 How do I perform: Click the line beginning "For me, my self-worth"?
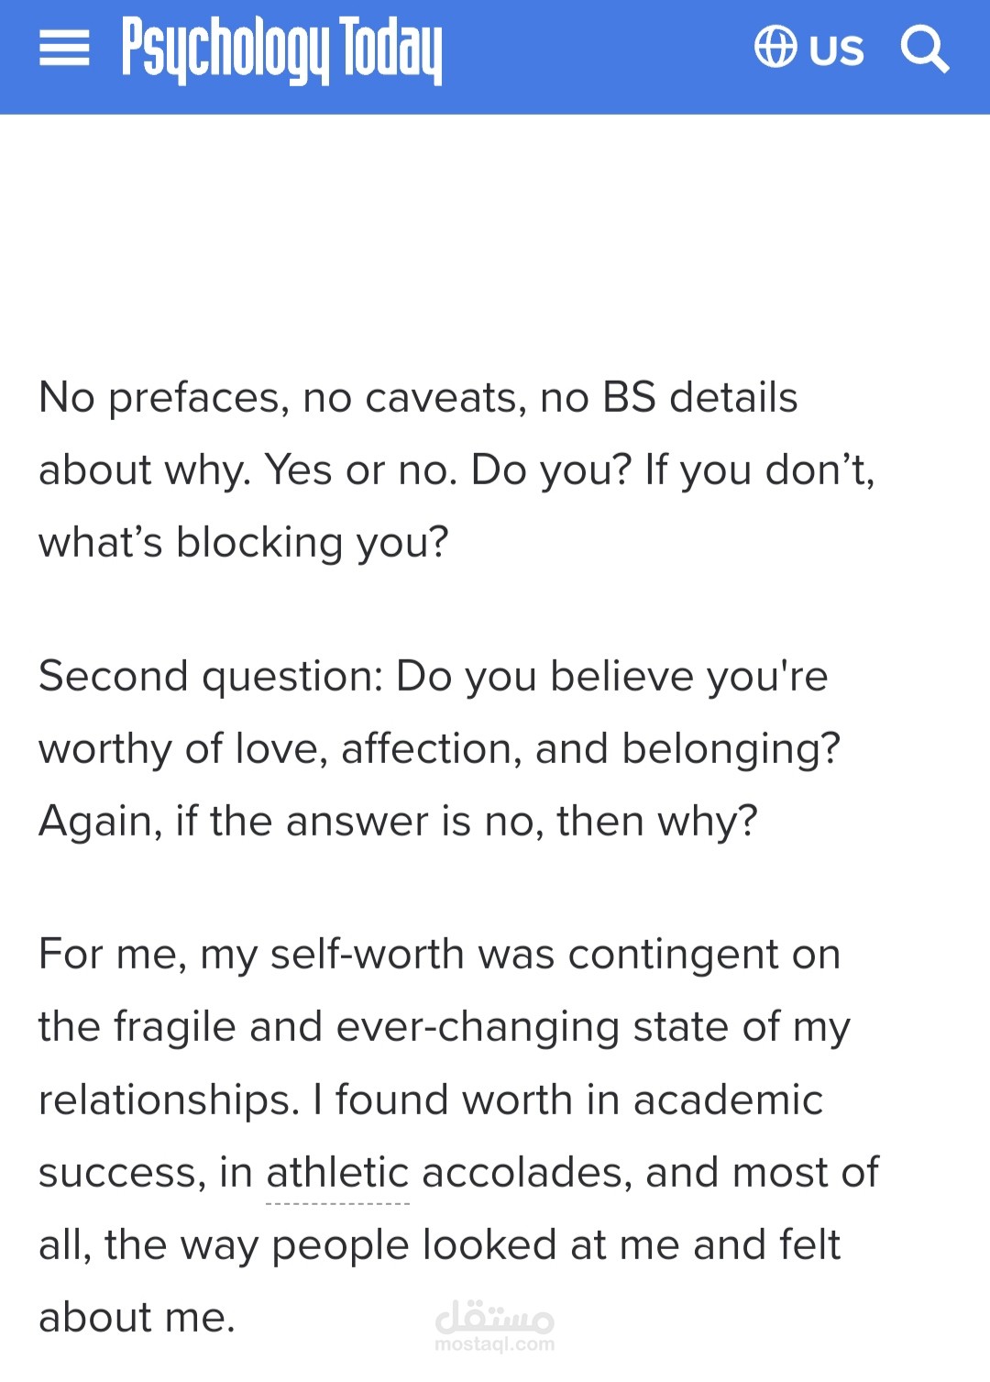(439, 955)
